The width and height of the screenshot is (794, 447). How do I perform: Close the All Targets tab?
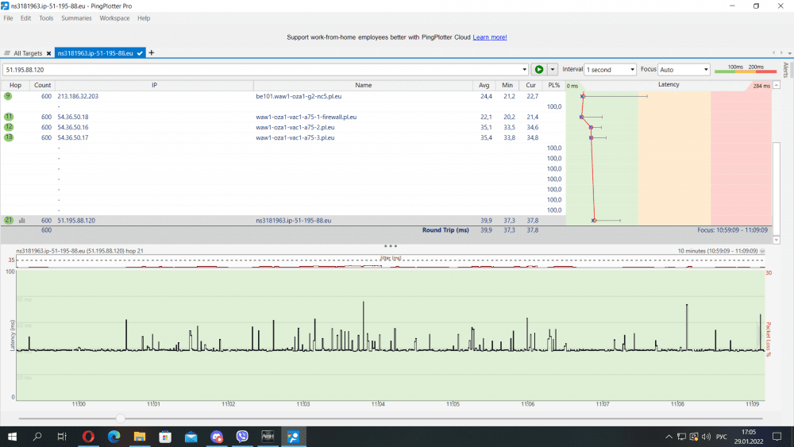(x=48, y=53)
